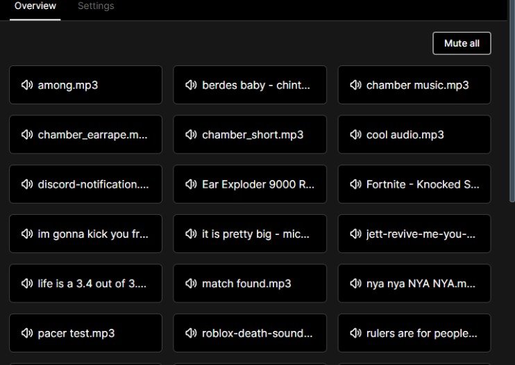The width and height of the screenshot is (515, 365).
Task: Click speaker icon for nya nya NYA NYA
Action: click(x=355, y=284)
